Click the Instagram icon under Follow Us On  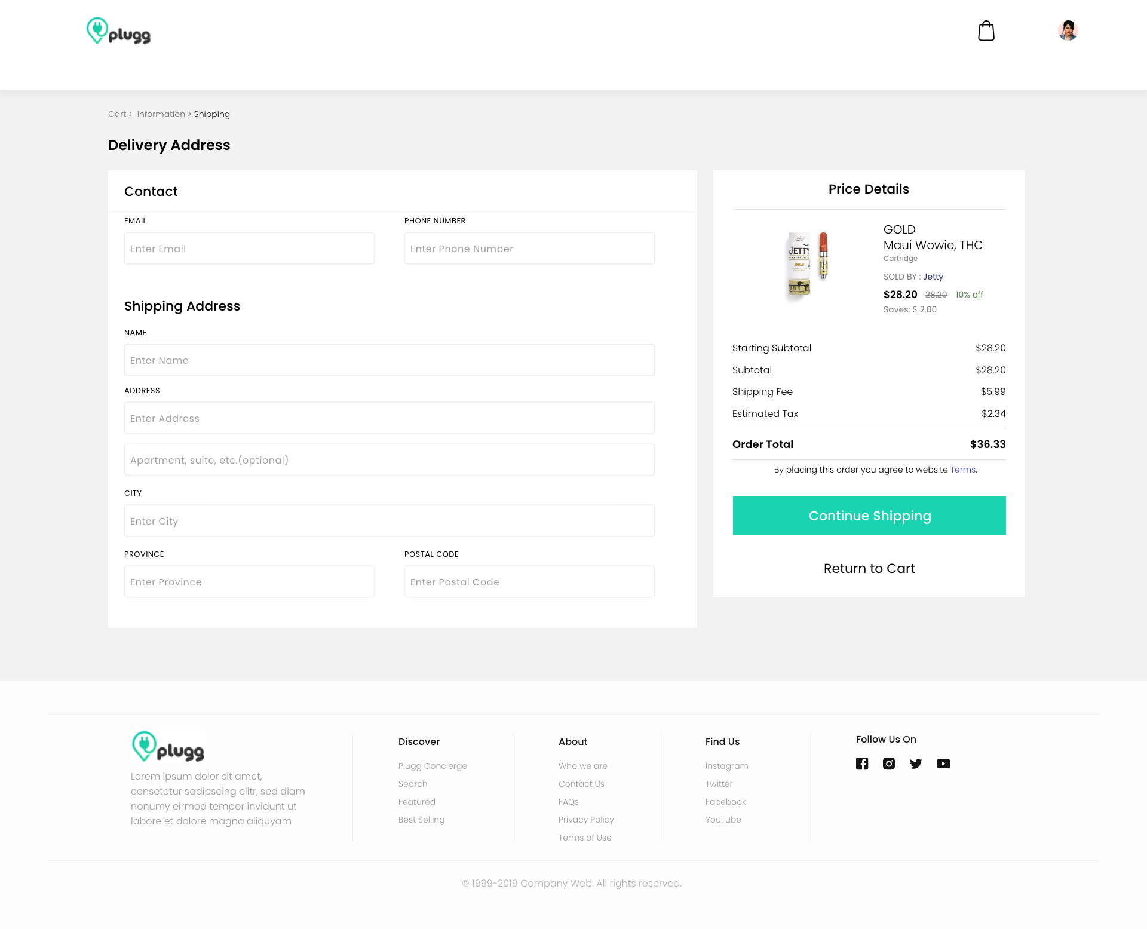tap(889, 764)
